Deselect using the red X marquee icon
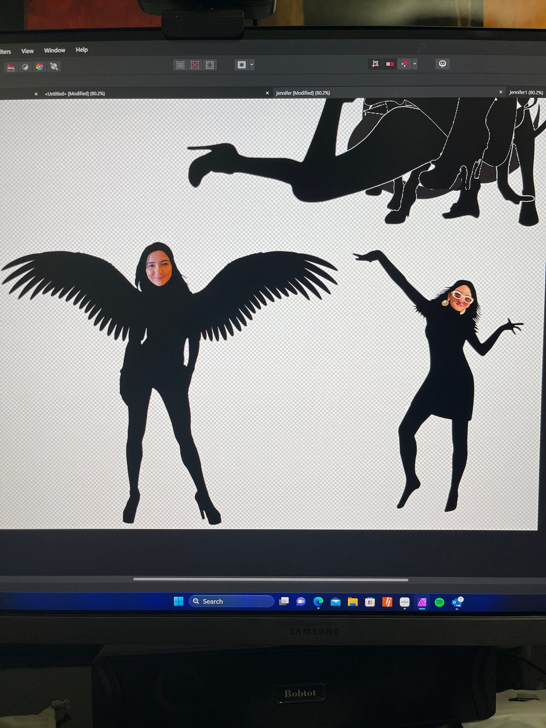The width and height of the screenshot is (546, 728). [195, 65]
